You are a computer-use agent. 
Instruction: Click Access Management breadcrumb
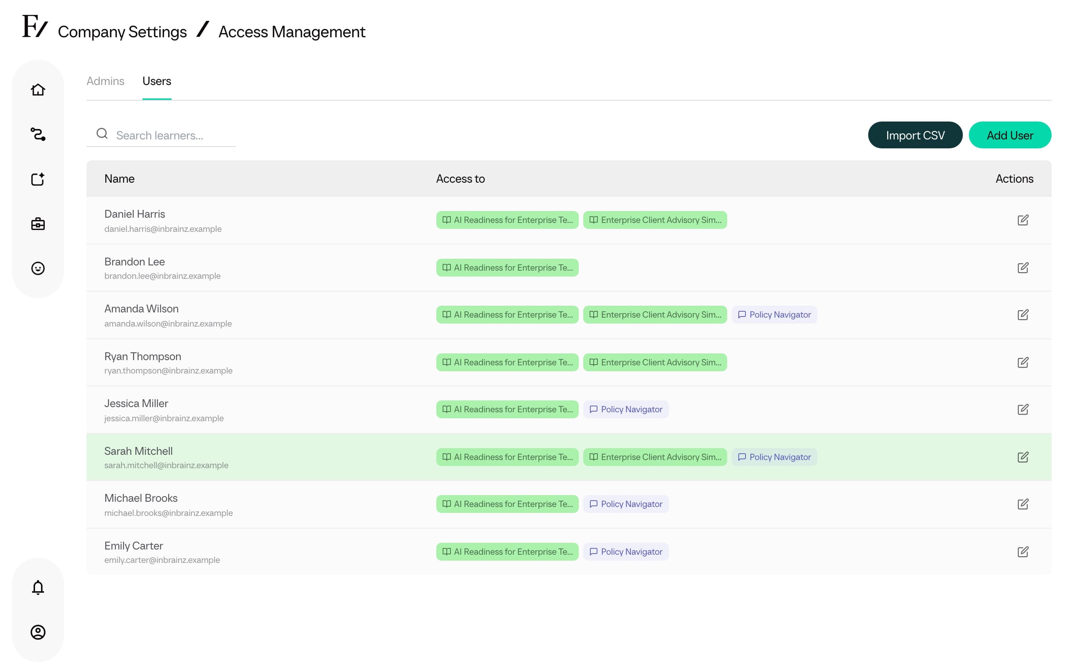(292, 32)
